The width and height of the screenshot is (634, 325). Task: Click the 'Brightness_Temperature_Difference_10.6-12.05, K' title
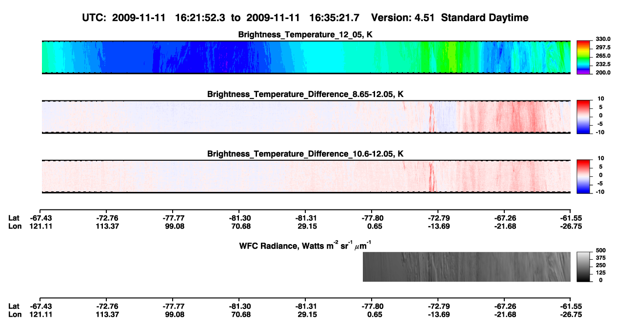[x=306, y=153]
